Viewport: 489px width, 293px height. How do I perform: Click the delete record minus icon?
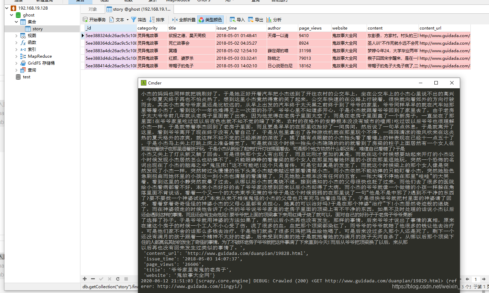point(93,279)
